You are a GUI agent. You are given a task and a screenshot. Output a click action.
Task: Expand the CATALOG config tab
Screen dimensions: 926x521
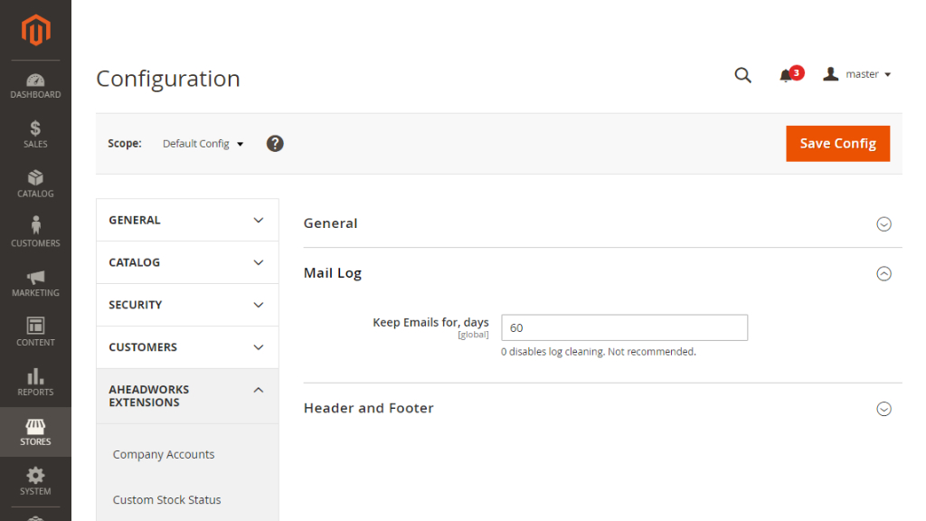tap(187, 262)
